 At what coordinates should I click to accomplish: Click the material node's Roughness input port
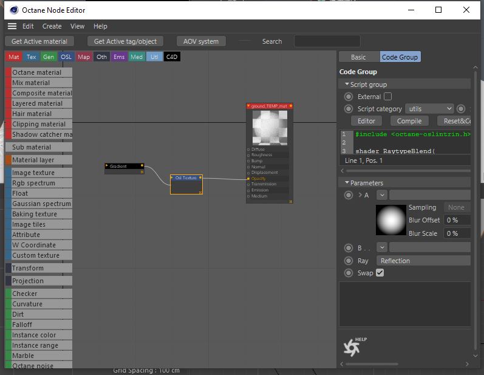(248, 155)
